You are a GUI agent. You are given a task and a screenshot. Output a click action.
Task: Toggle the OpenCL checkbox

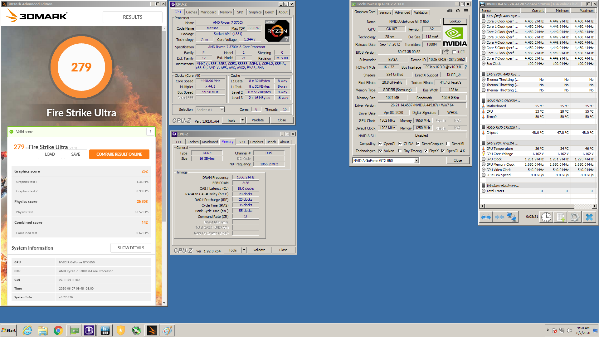380,144
